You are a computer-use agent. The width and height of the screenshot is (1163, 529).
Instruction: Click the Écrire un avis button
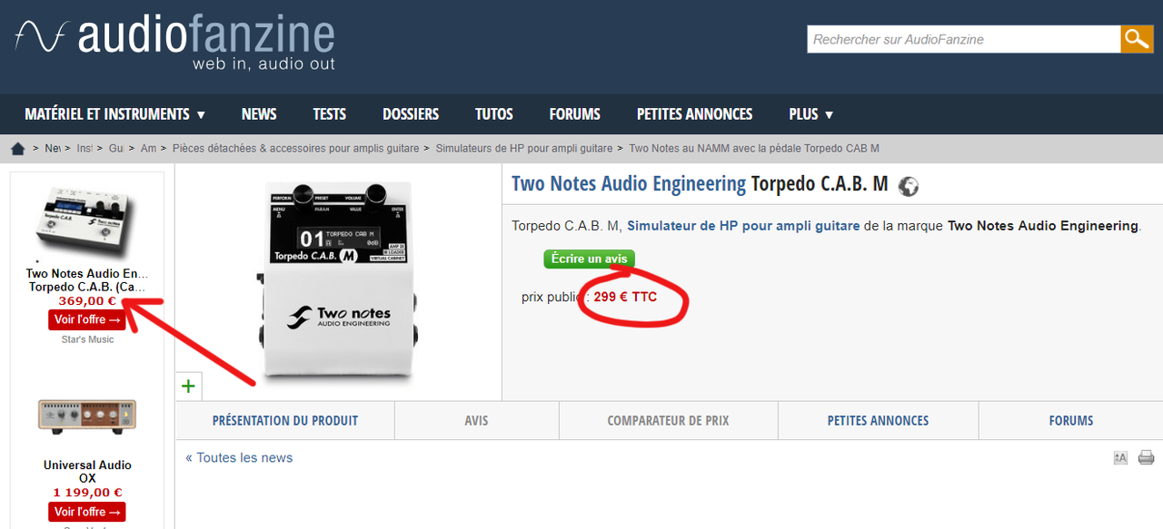(x=590, y=259)
